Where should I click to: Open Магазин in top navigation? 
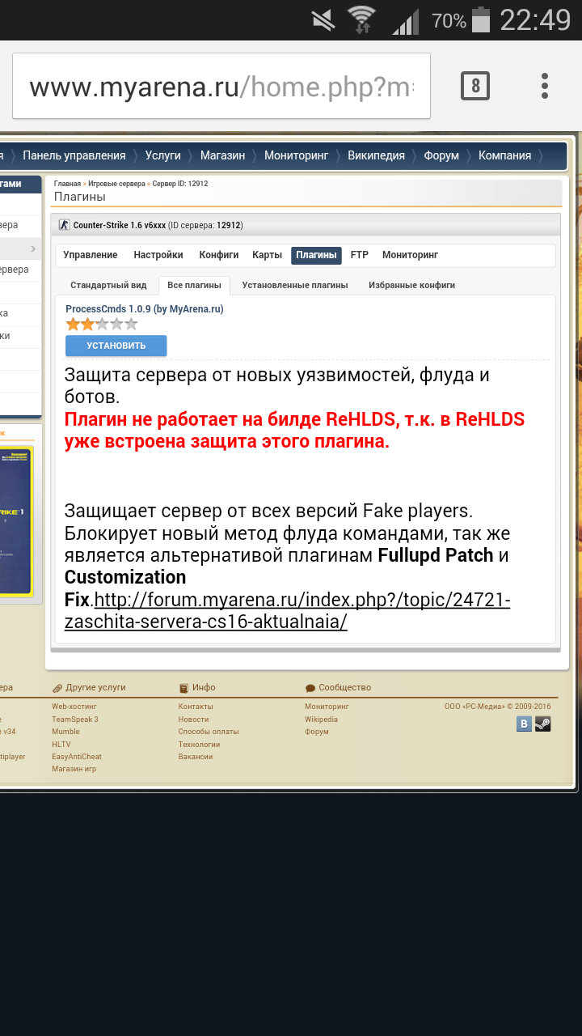pyautogui.click(x=222, y=155)
